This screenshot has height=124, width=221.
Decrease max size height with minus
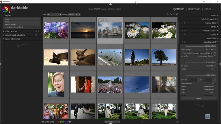click(x=213, y=80)
